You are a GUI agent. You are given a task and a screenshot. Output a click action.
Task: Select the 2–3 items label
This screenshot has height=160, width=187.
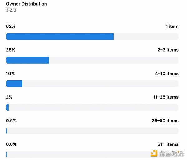point(168,50)
